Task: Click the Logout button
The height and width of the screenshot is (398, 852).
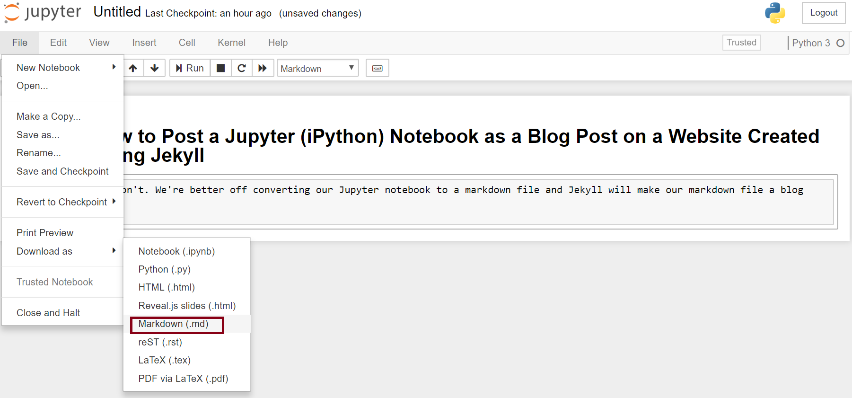Action: (x=823, y=13)
